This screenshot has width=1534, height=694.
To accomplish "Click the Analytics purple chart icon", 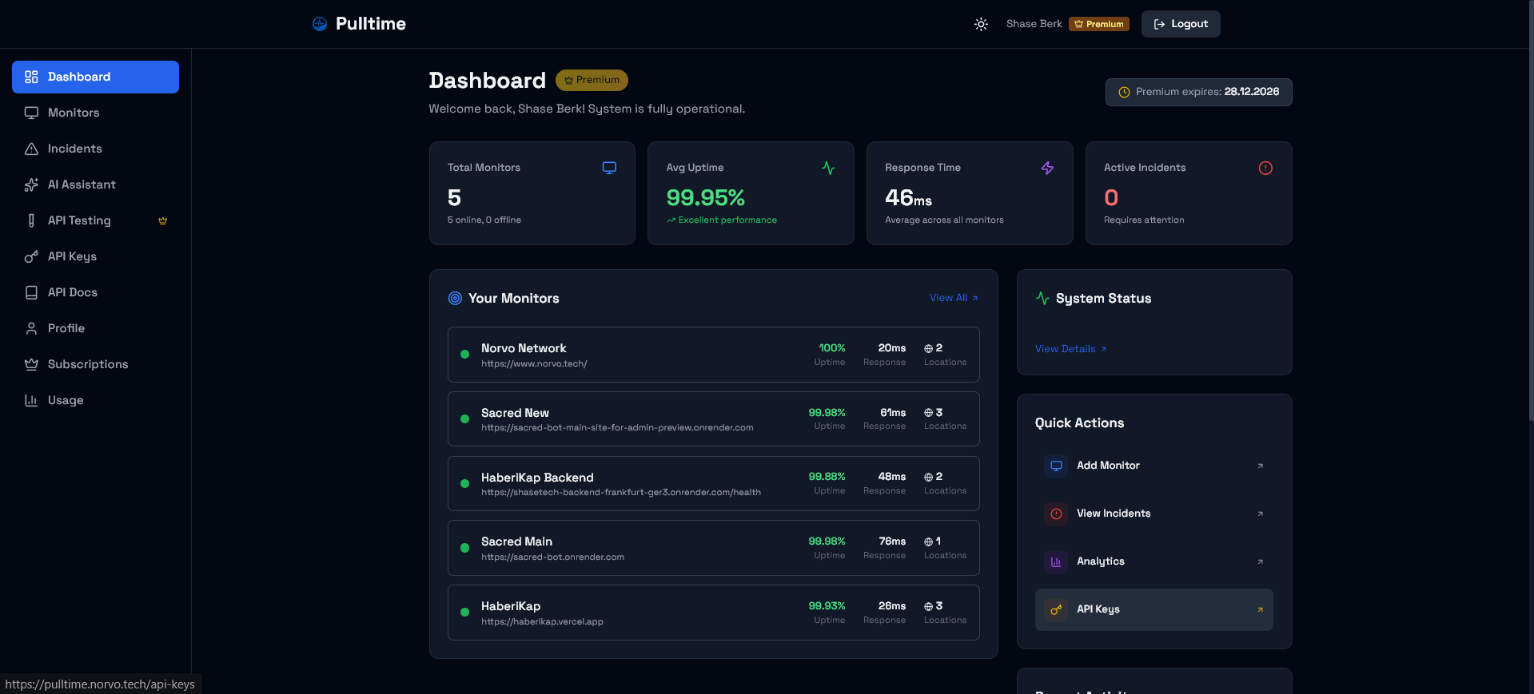I will tap(1056, 561).
